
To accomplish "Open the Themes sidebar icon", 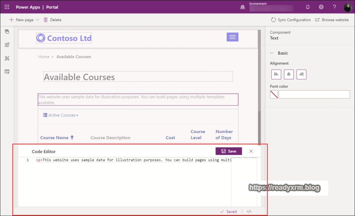I will point(7,58).
